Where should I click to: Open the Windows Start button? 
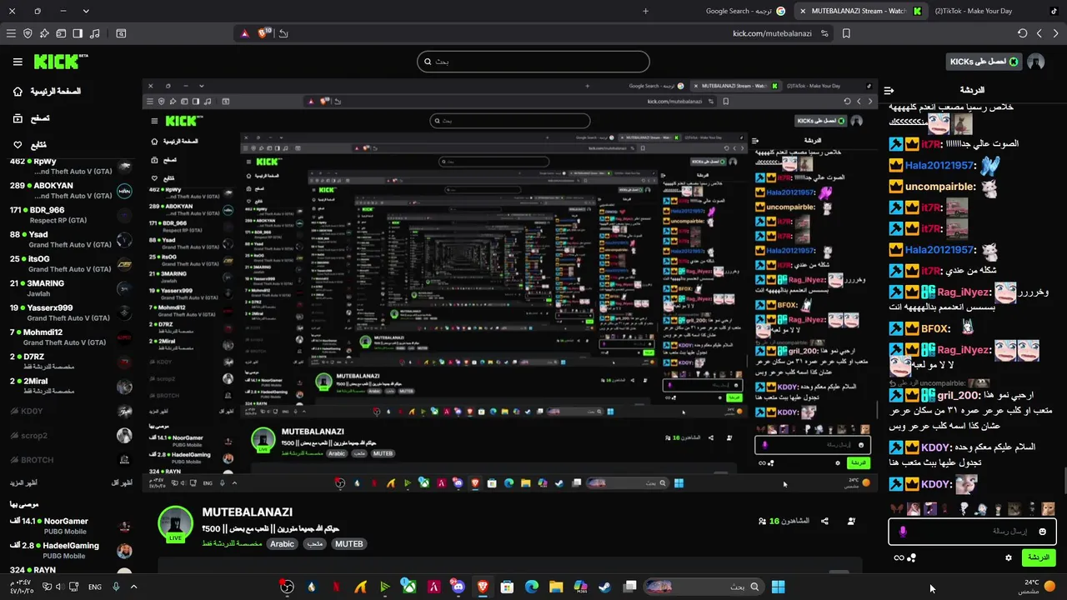(x=778, y=587)
